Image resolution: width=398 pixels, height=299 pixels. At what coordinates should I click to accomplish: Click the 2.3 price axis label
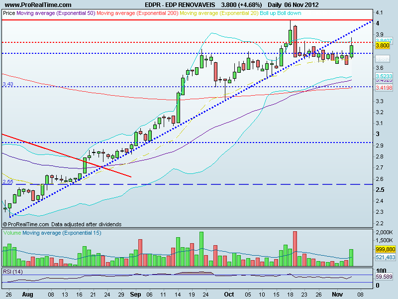(380, 212)
